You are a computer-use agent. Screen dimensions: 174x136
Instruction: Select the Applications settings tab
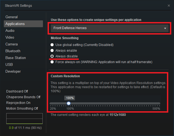pyautogui.click(x=15, y=24)
